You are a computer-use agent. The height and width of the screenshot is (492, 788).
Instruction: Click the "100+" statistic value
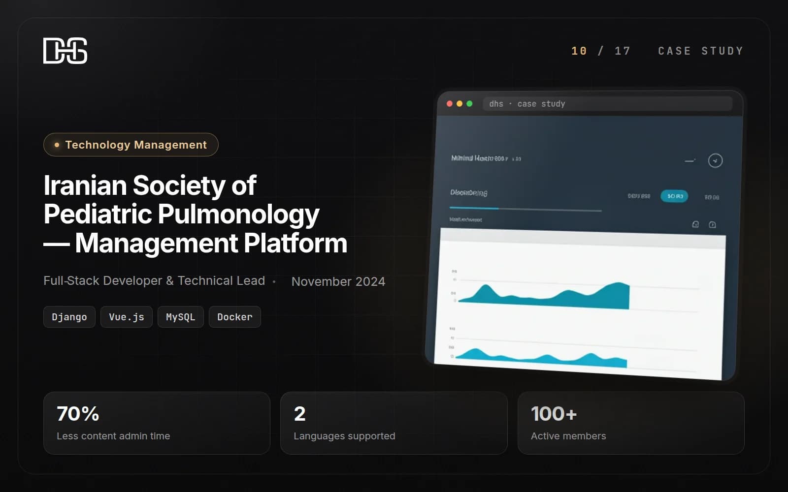(554, 414)
